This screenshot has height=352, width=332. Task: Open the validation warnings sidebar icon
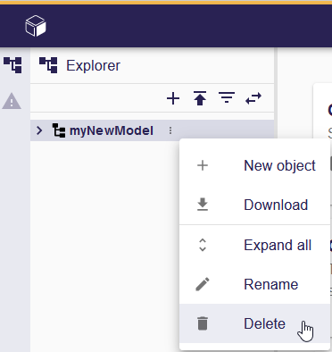pos(12,101)
